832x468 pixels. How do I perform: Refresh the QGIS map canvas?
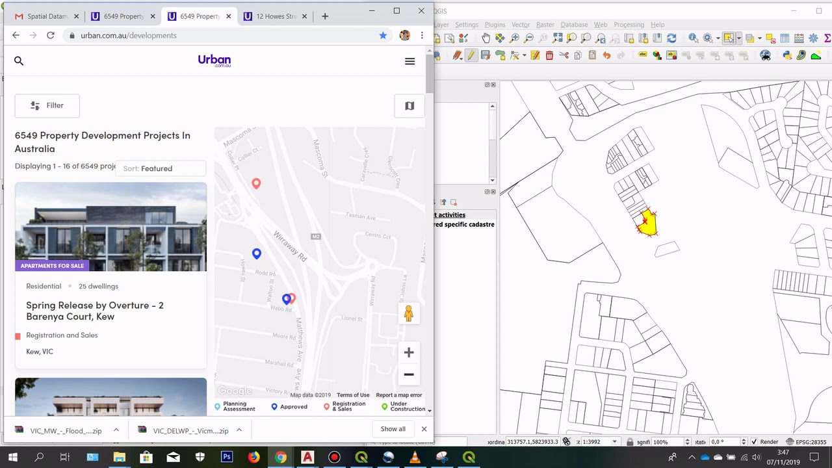click(x=671, y=38)
